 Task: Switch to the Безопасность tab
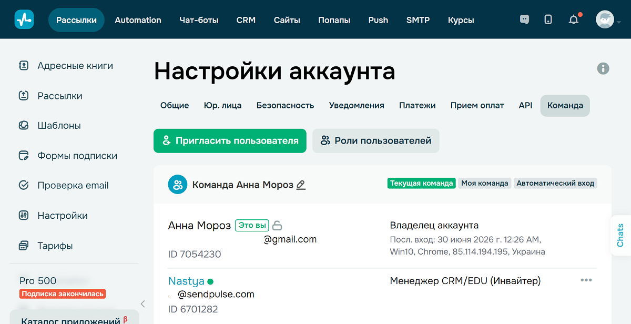(285, 105)
